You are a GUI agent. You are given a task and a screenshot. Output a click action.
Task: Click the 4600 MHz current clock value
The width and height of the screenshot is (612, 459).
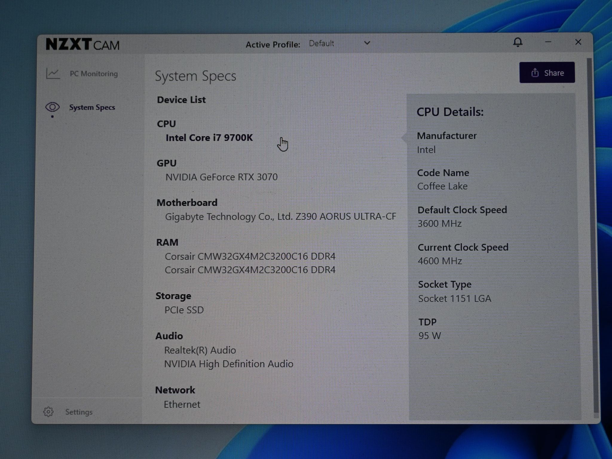click(x=440, y=261)
